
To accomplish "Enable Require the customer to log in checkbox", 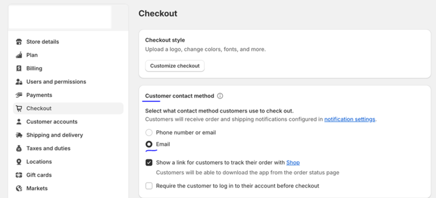I will coord(149,186).
